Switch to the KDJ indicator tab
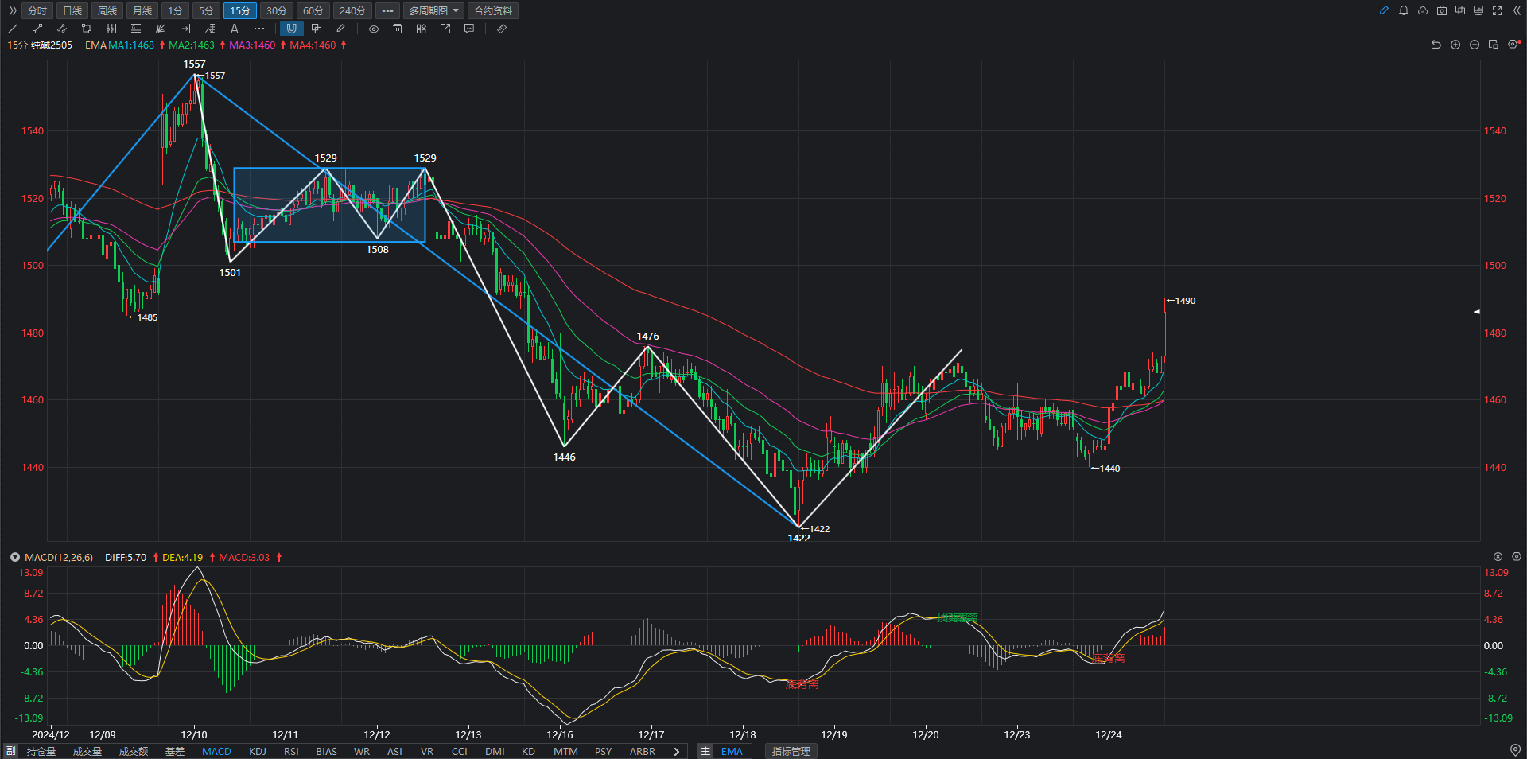Image resolution: width=1527 pixels, height=759 pixels. point(258,751)
